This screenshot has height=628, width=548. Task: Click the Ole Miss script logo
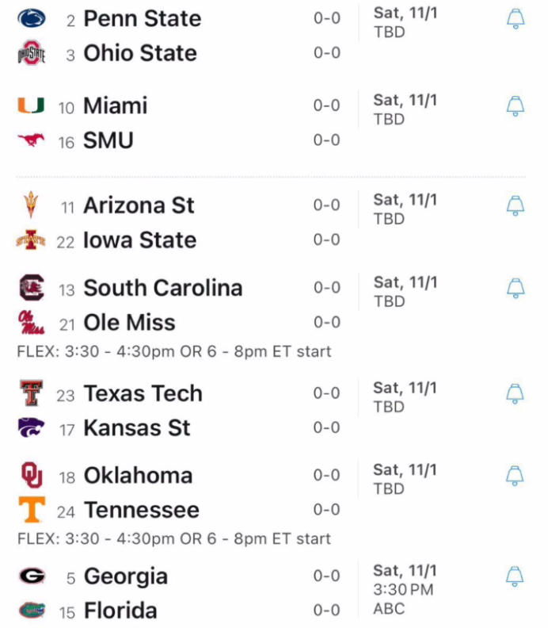(31, 323)
